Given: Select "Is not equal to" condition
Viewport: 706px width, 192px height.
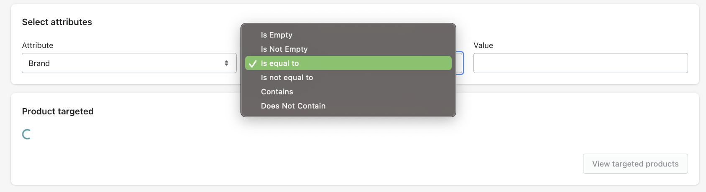Looking at the screenshot, I should pyautogui.click(x=286, y=78).
